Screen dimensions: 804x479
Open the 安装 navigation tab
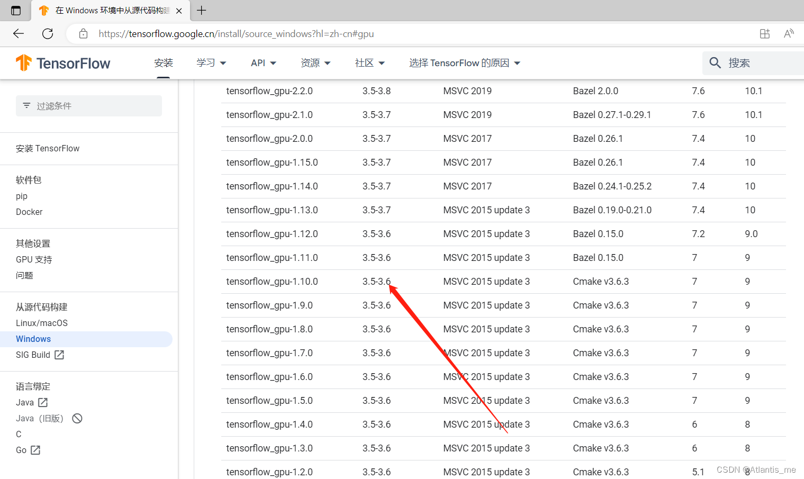click(164, 63)
